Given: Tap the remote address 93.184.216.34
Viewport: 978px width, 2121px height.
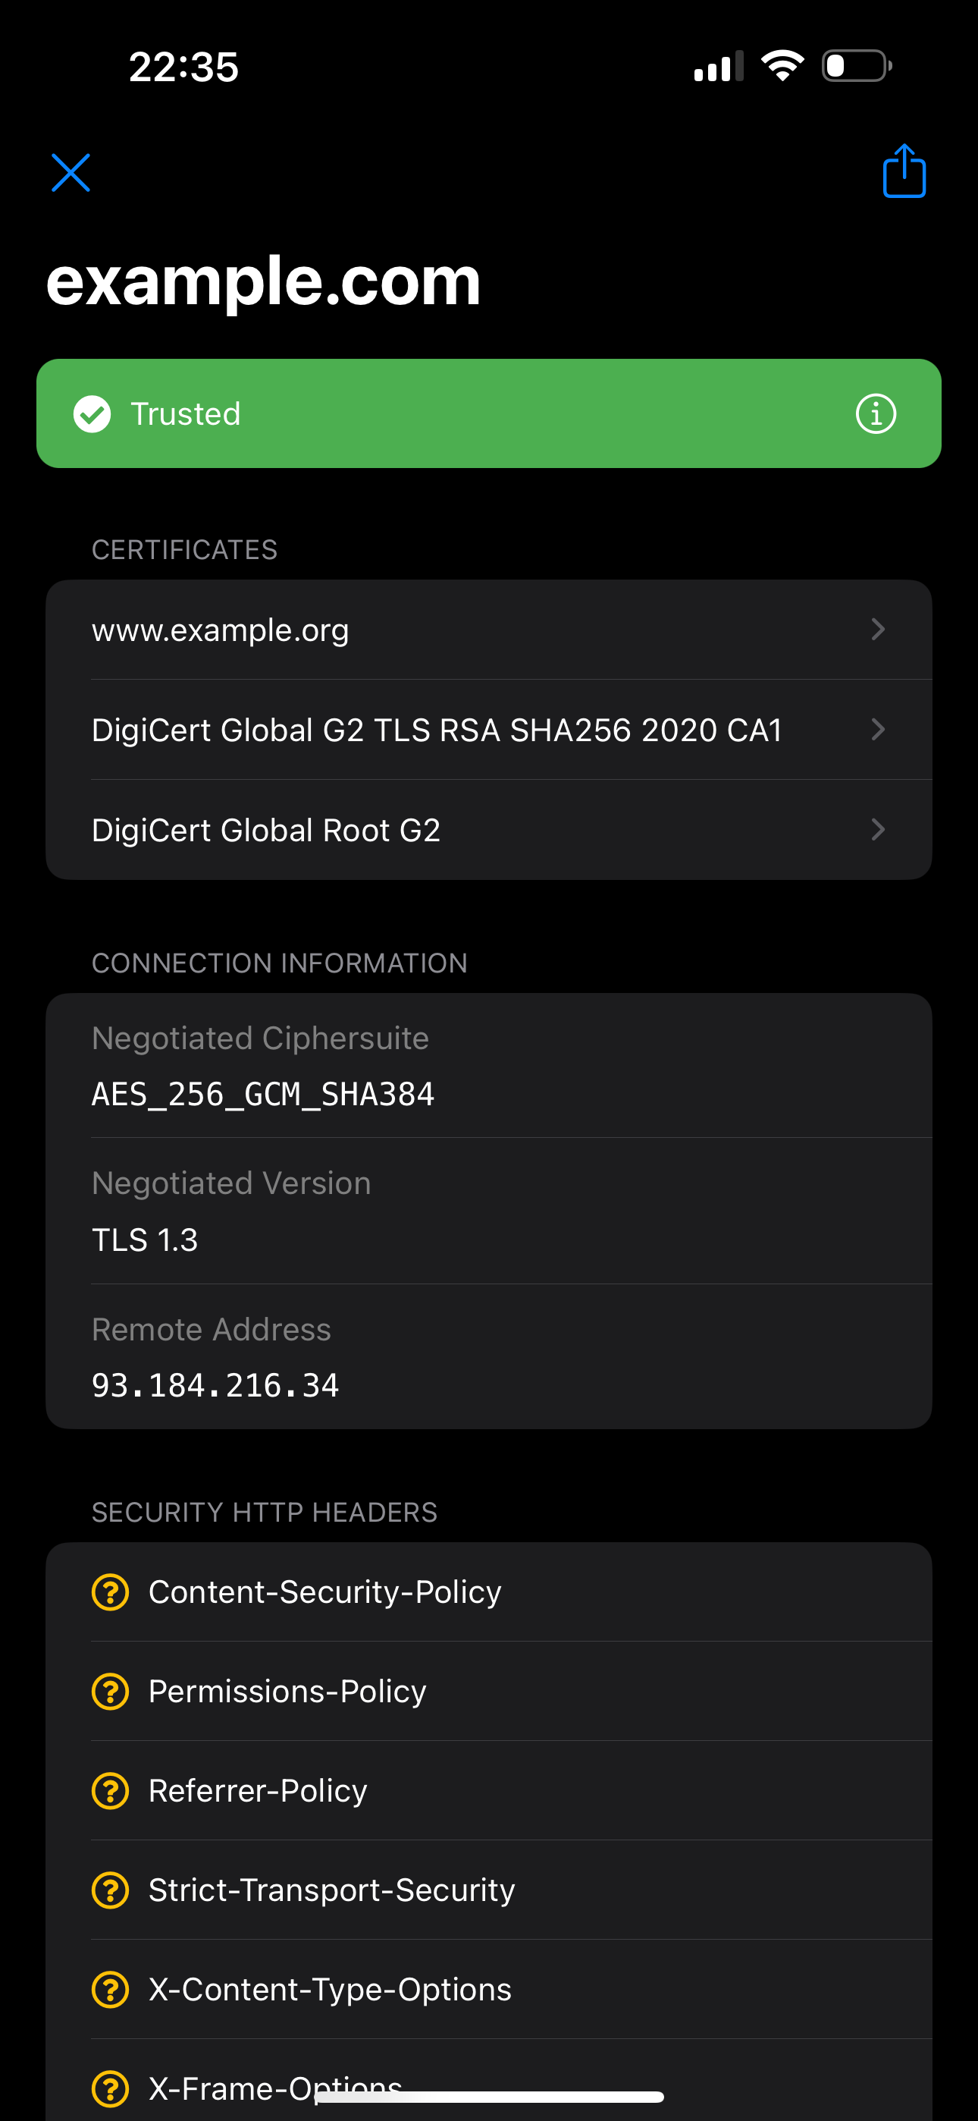Looking at the screenshot, I should tap(215, 1386).
